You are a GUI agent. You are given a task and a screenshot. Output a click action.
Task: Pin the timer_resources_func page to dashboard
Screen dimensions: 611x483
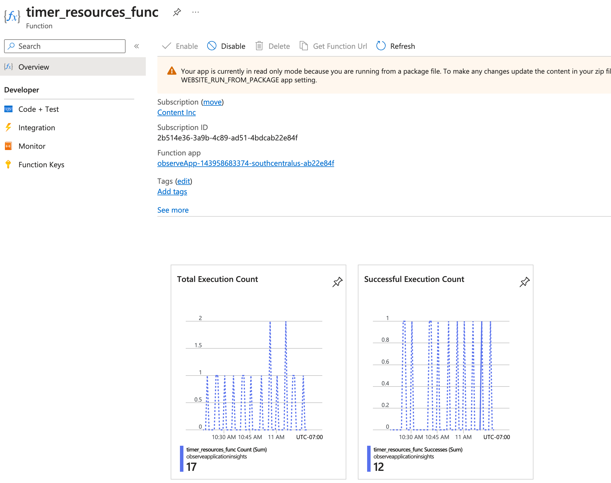177,12
